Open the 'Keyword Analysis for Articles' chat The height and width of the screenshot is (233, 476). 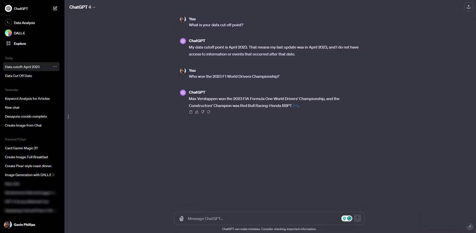tap(27, 99)
